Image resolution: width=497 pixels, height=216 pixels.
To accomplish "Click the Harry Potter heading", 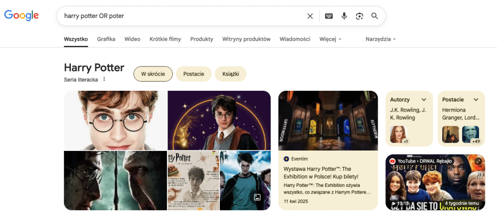I will pyautogui.click(x=94, y=67).
